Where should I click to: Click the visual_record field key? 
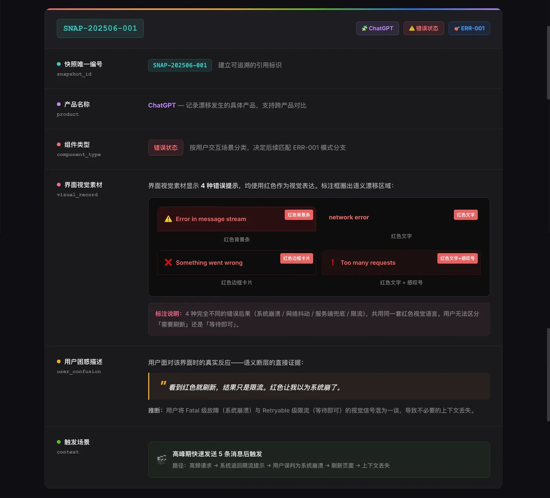coord(77,195)
